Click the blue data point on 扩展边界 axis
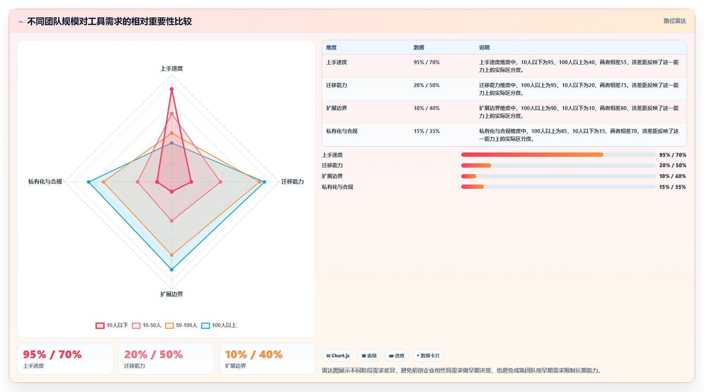The image size is (704, 392). (172, 269)
